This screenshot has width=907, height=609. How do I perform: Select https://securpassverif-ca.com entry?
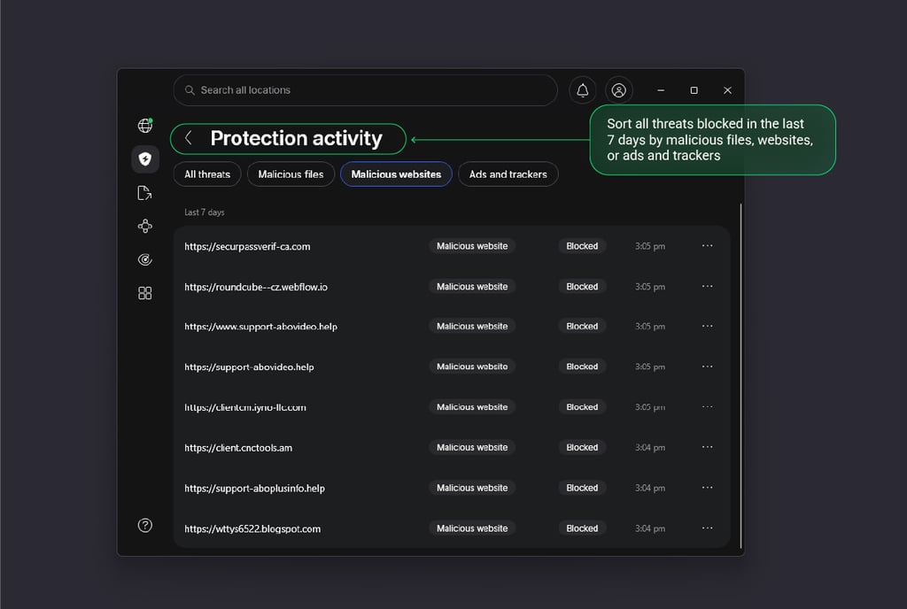tap(247, 247)
